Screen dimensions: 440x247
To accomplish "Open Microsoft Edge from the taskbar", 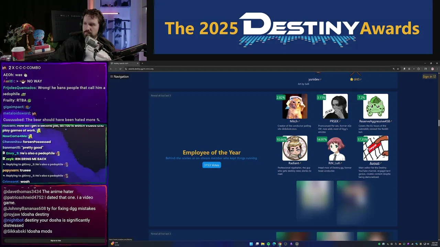I will coord(274,244).
